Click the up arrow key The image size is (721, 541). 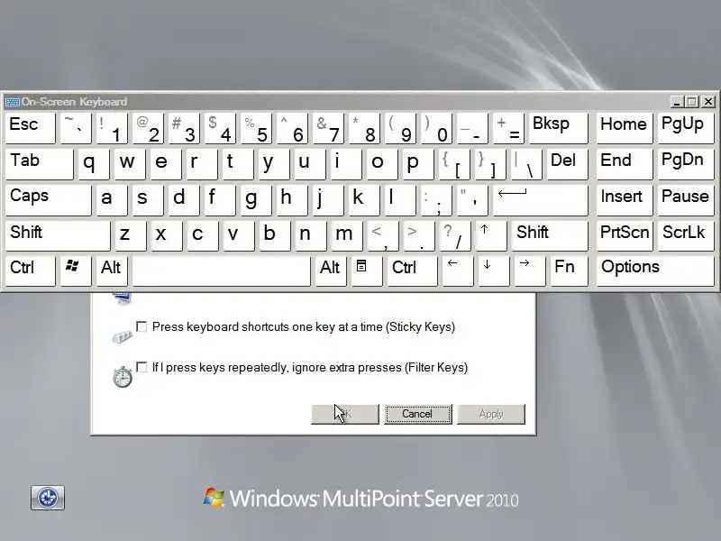click(491, 236)
